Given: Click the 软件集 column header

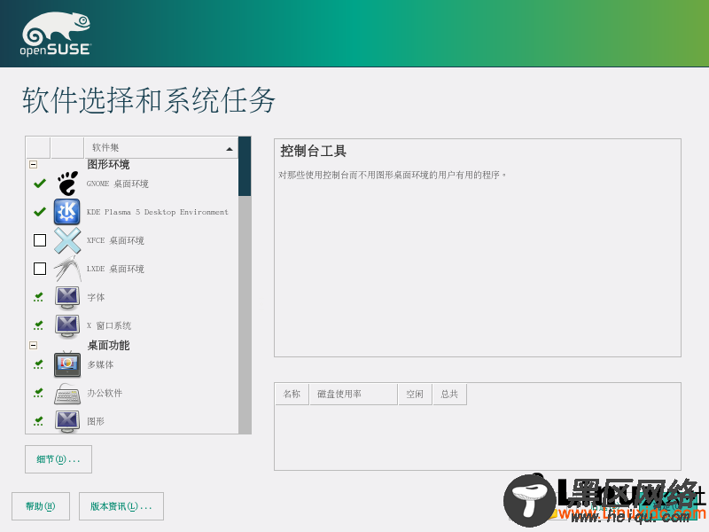Looking at the screenshot, I should coord(160,147).
